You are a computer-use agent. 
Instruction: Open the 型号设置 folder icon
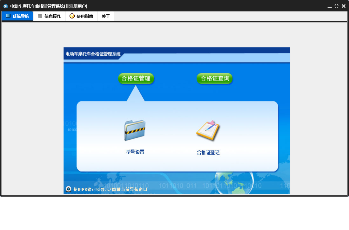tap(135, 130)
